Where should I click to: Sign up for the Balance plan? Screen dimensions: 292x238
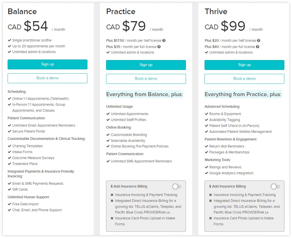(47, 64)
